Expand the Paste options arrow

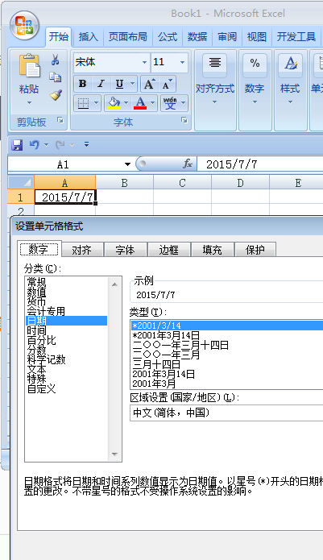[x=29, y=103]
